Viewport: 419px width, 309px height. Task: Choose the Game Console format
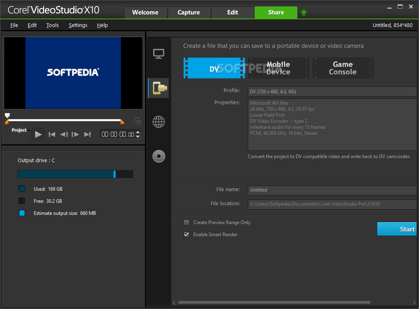point(343,68)
